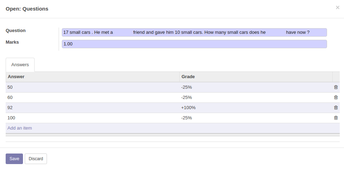Sort by the Answer column header
The image size is (344, 169).
(16, 77)
